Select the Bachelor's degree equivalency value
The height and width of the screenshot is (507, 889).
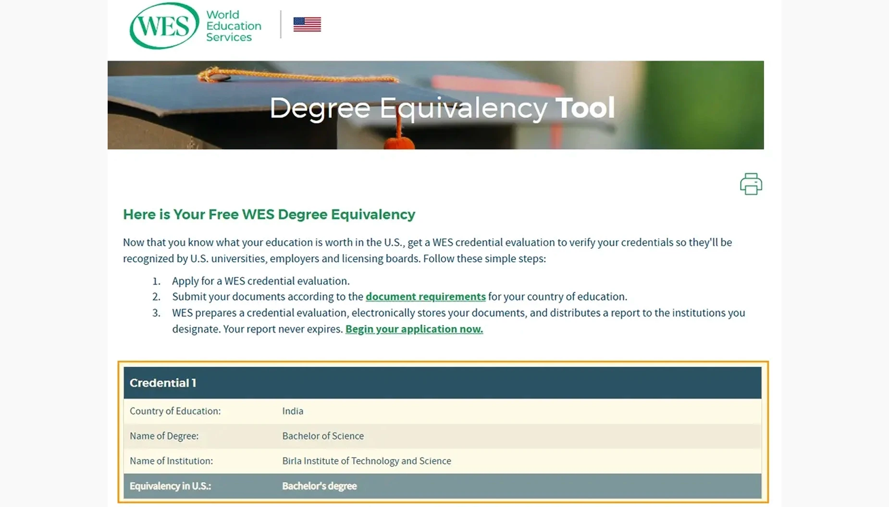pos(320,486)
